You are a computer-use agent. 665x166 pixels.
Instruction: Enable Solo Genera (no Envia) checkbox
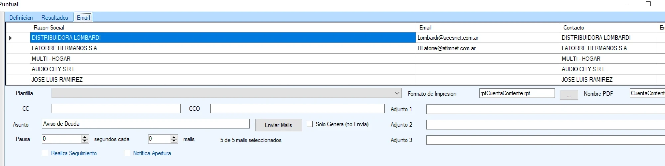pos(310,124)
